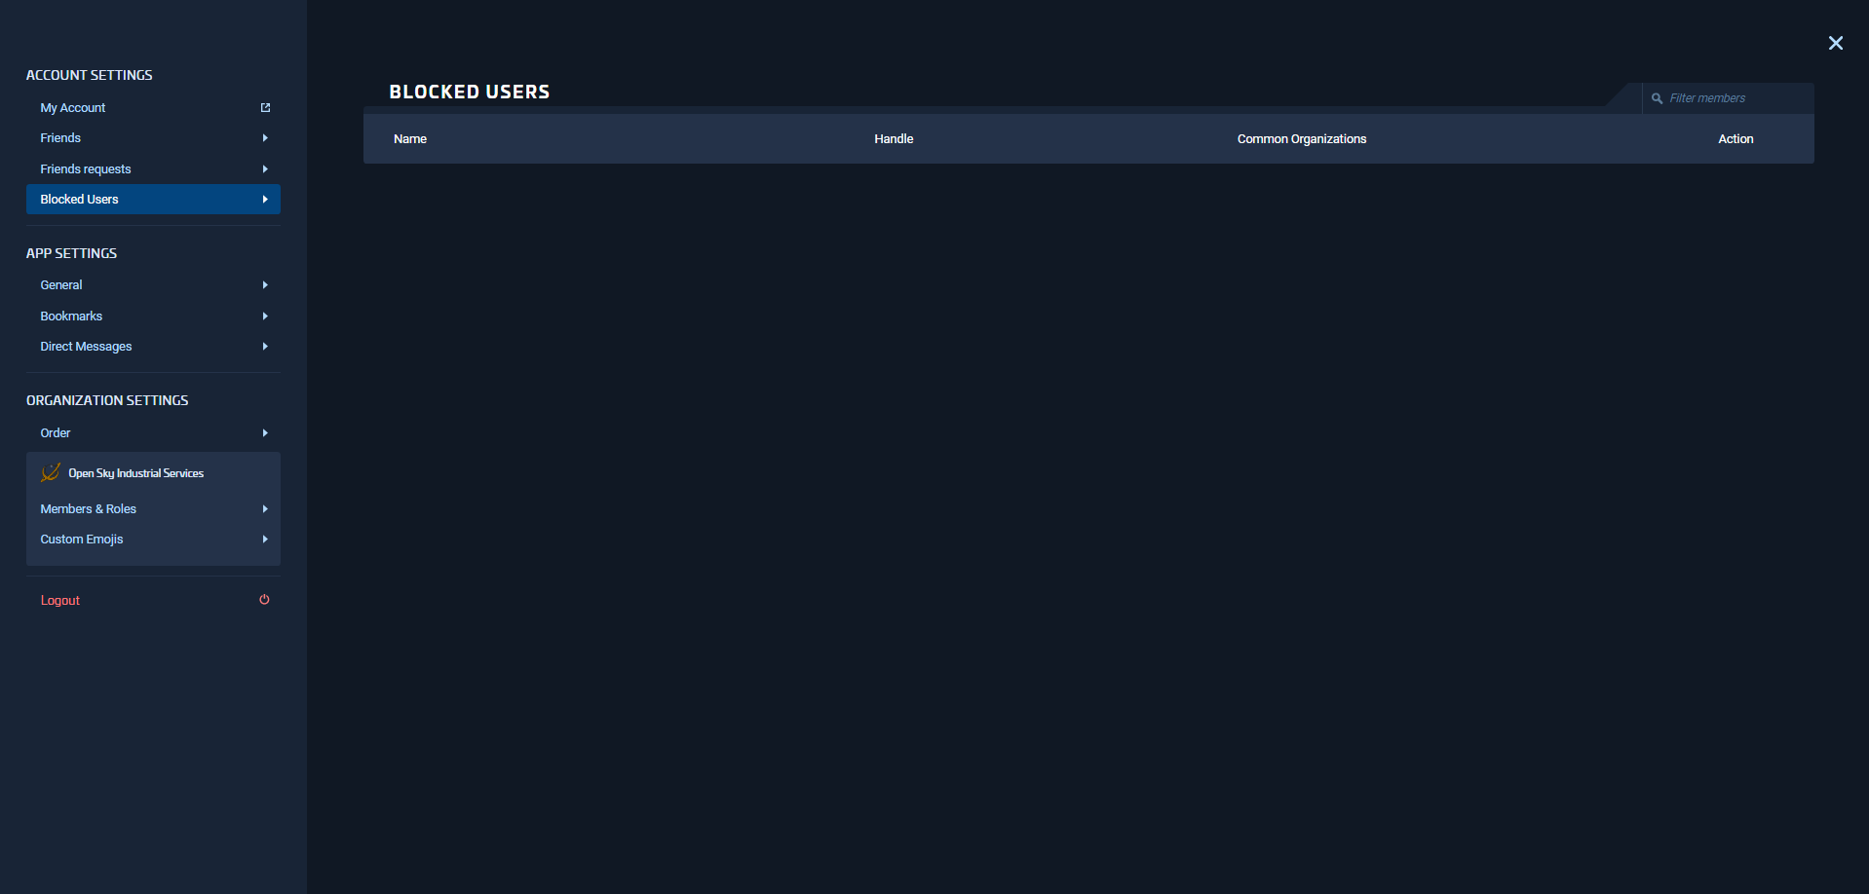Image resolution: width=1869 pixels, height=894 pixels.
Task: Click the magnifier icon in the filter box
Action: [1658, 97]
